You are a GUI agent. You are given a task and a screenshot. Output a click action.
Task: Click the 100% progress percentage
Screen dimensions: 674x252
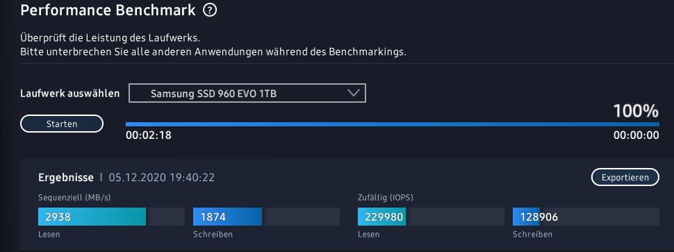tap(636, 111)
